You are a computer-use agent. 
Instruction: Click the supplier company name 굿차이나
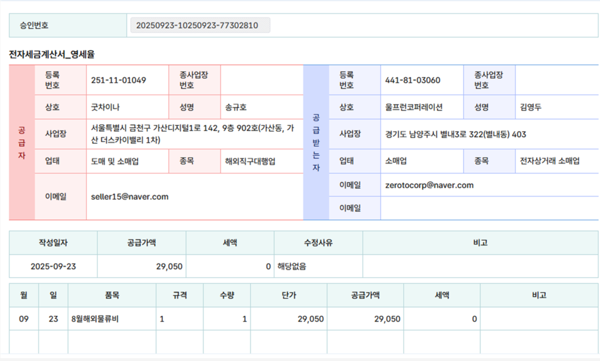point(105,108)
